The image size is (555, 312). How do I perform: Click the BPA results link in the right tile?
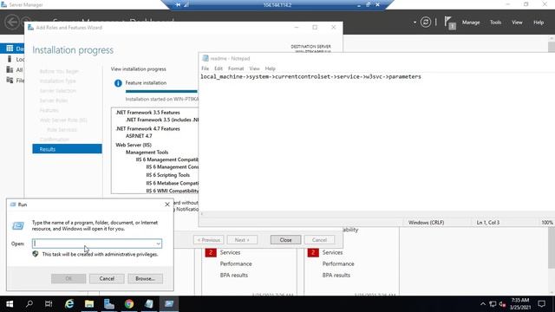pyautogui.click(x=336, y=276)
